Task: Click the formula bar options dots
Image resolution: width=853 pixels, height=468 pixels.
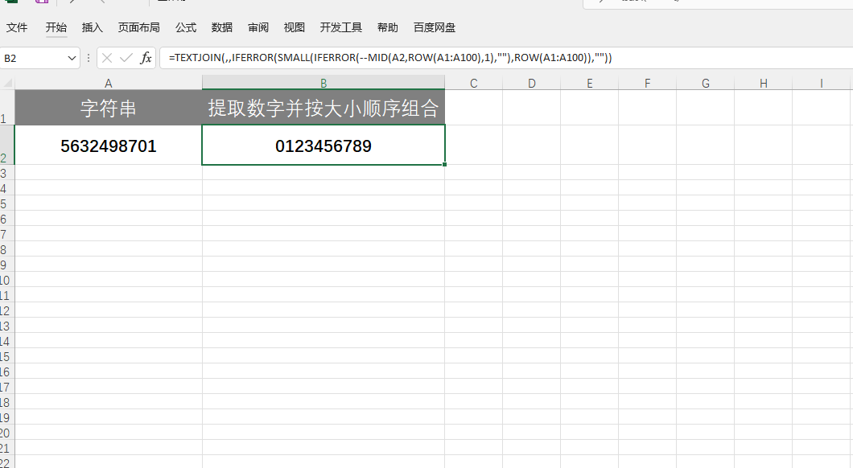Action: (89, 58)
